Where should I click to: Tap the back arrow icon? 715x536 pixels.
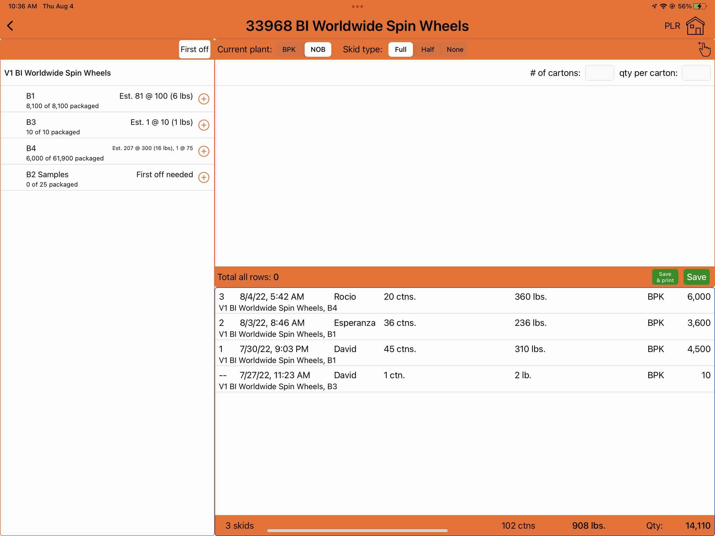[x=10, y=26]
